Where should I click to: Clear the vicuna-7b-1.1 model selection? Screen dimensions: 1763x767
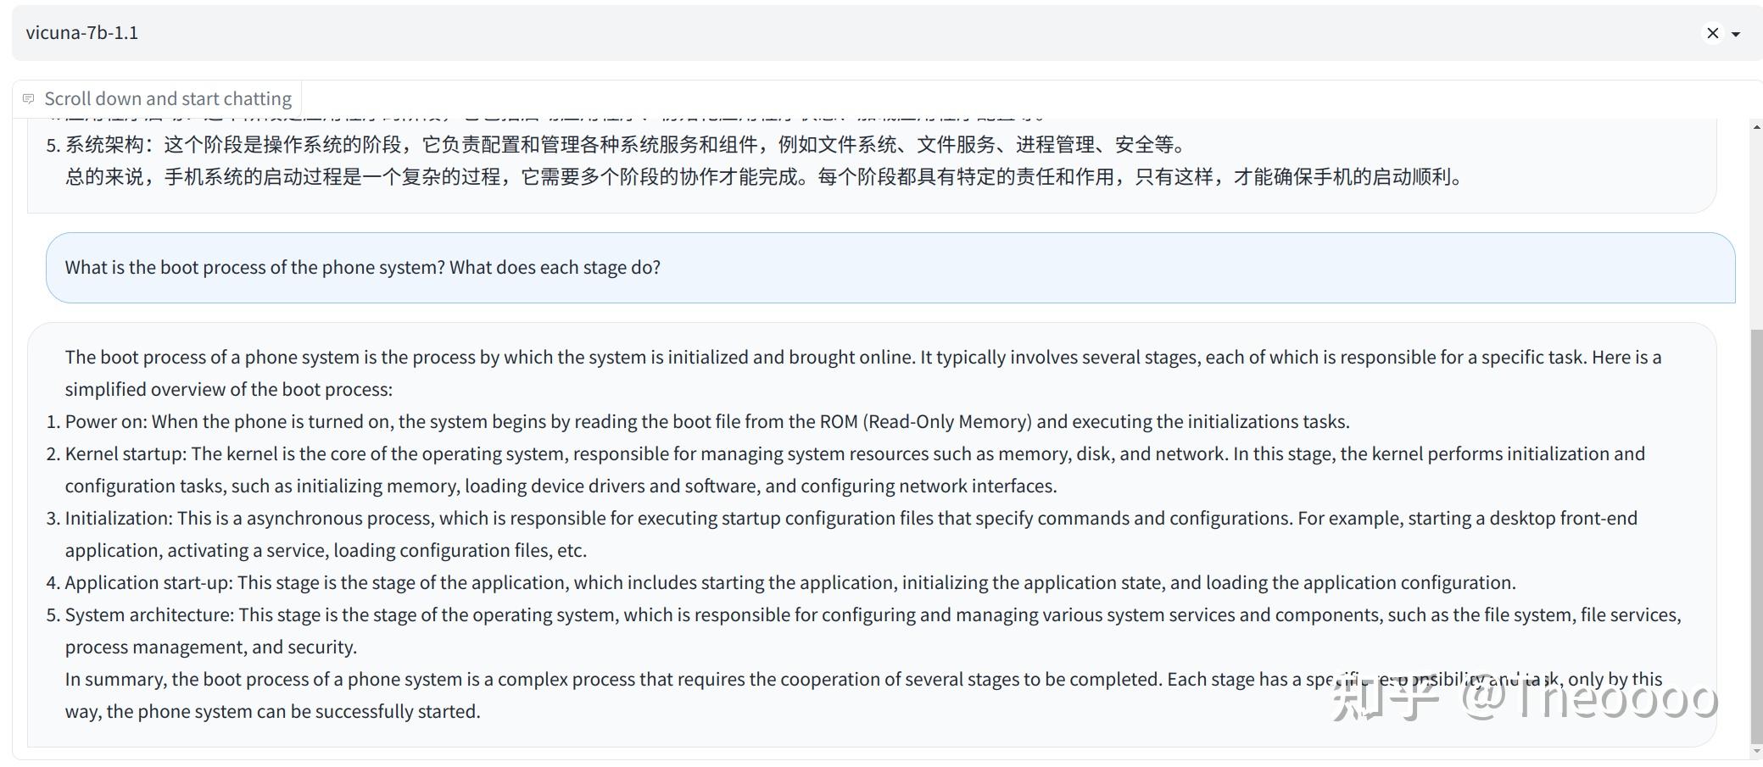click(1712, 33)
